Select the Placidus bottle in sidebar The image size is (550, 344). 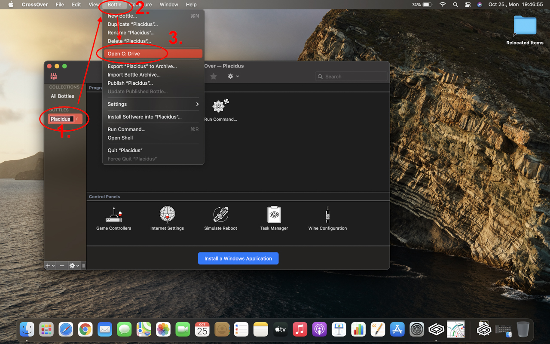65,119
